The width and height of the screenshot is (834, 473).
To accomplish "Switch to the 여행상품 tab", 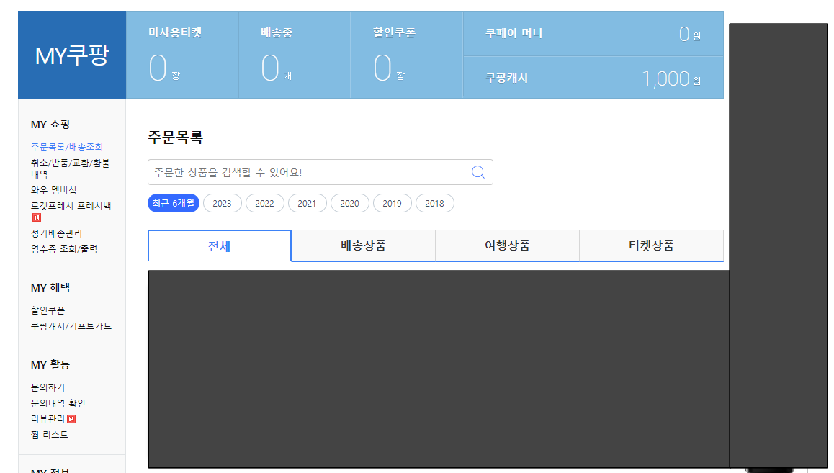I will click(508, 245).
